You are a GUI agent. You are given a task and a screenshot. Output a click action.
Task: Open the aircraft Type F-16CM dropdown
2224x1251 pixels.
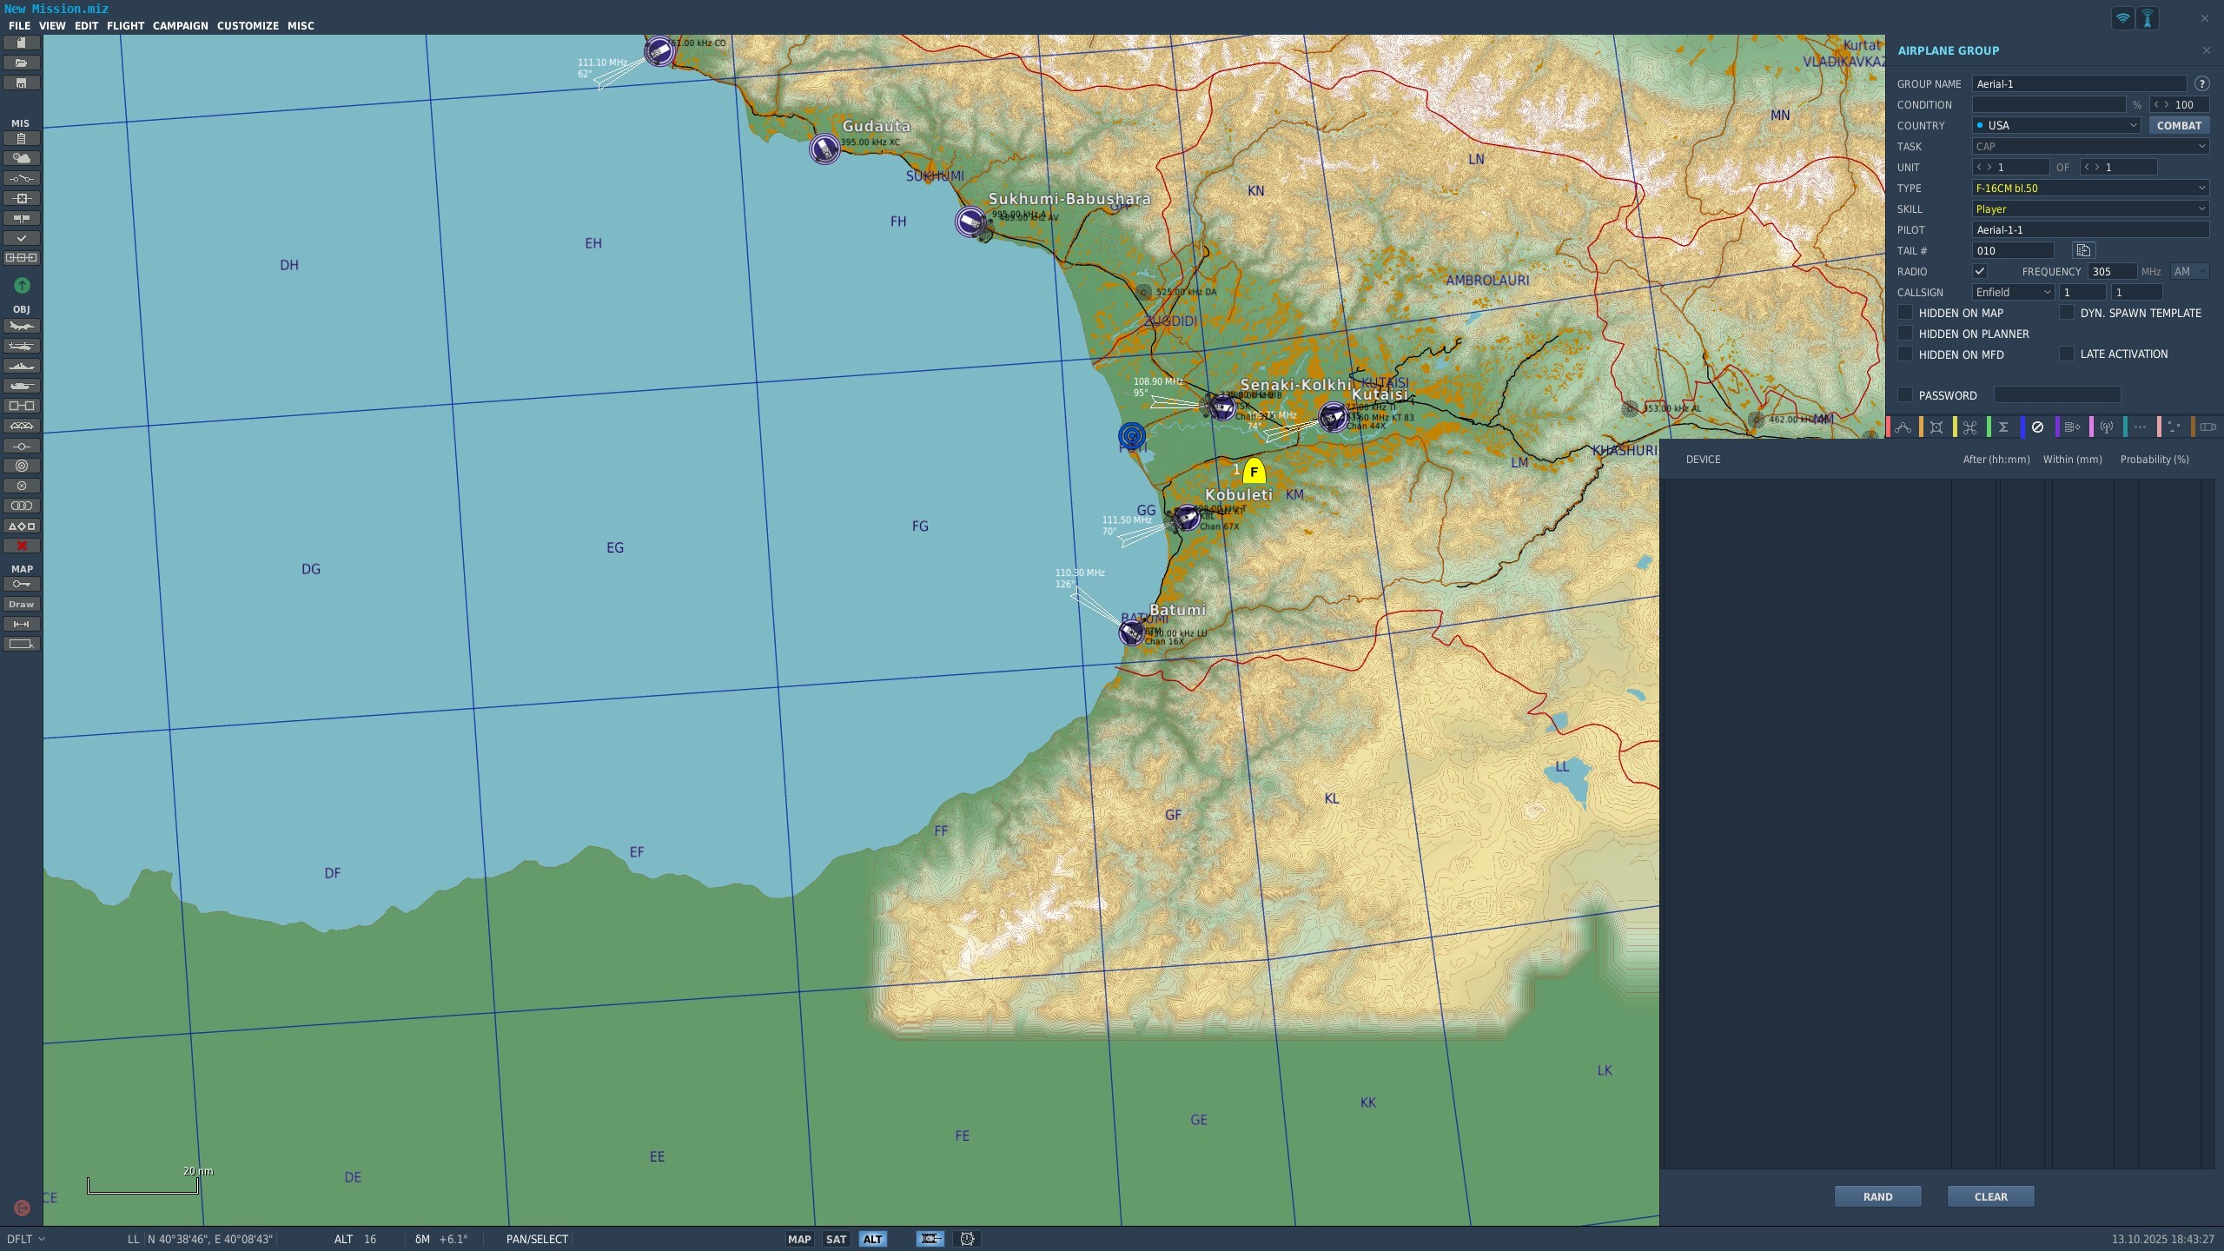pyautogui.click(x=2089, y=188)
